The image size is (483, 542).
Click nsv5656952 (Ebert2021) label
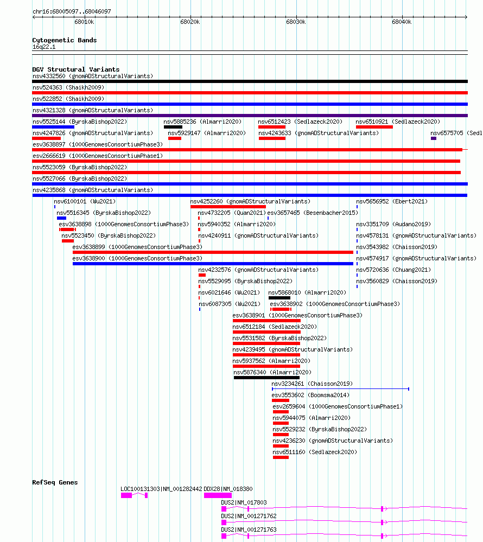(392, 201)
